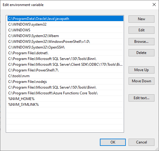Move the selected entry up
The height and width of the screenshot is (151, 159).
point(142,70)
